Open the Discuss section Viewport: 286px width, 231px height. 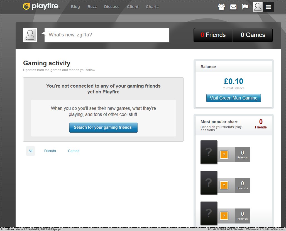112,7
